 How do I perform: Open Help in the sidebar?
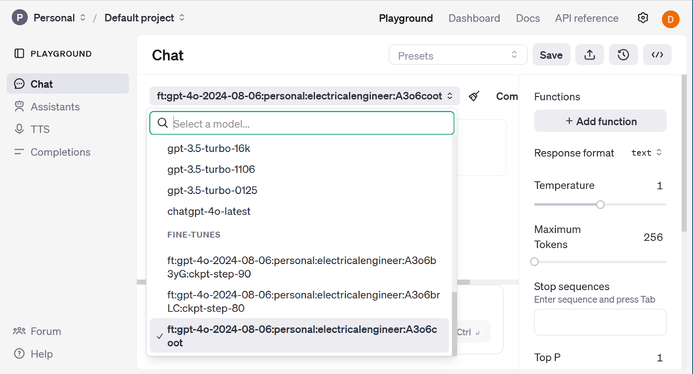[42, 354]
